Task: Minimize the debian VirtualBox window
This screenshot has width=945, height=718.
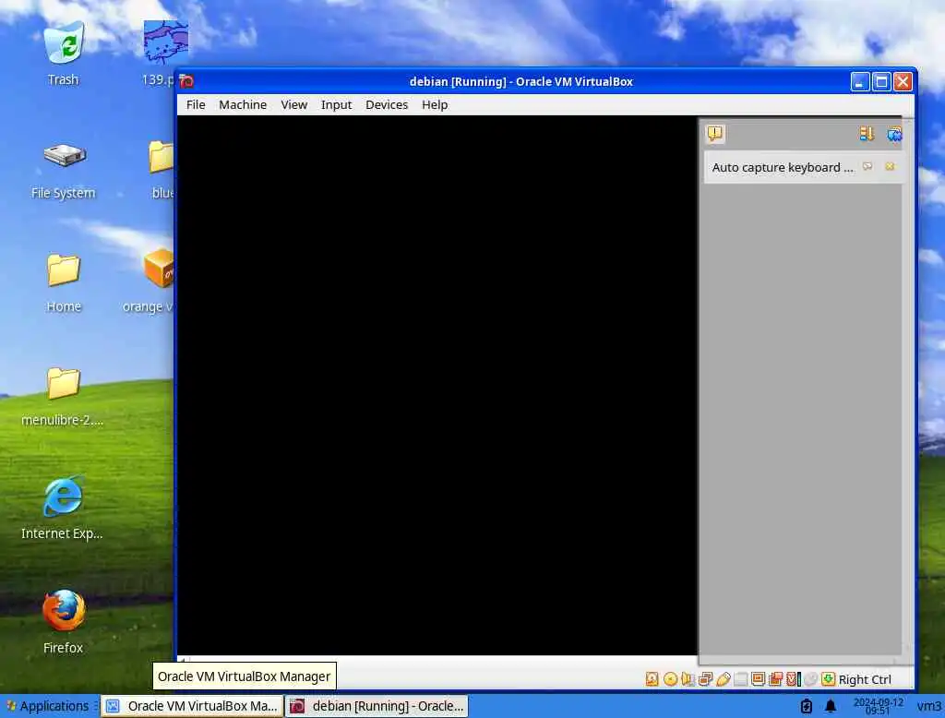Action: click(860, 81)
